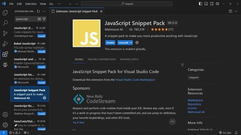Click the New Relic CodeStream sponsor logo

click(x=94, y=99)
